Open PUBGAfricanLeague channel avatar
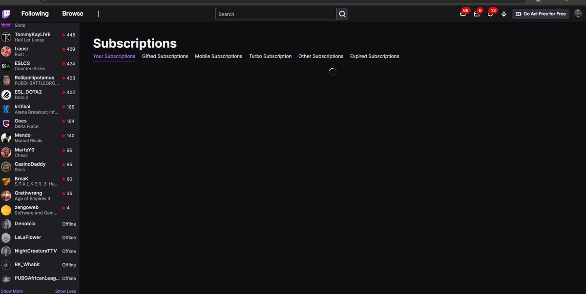The image size is (586, 294). pyautogui.click(x=6, y=279)
